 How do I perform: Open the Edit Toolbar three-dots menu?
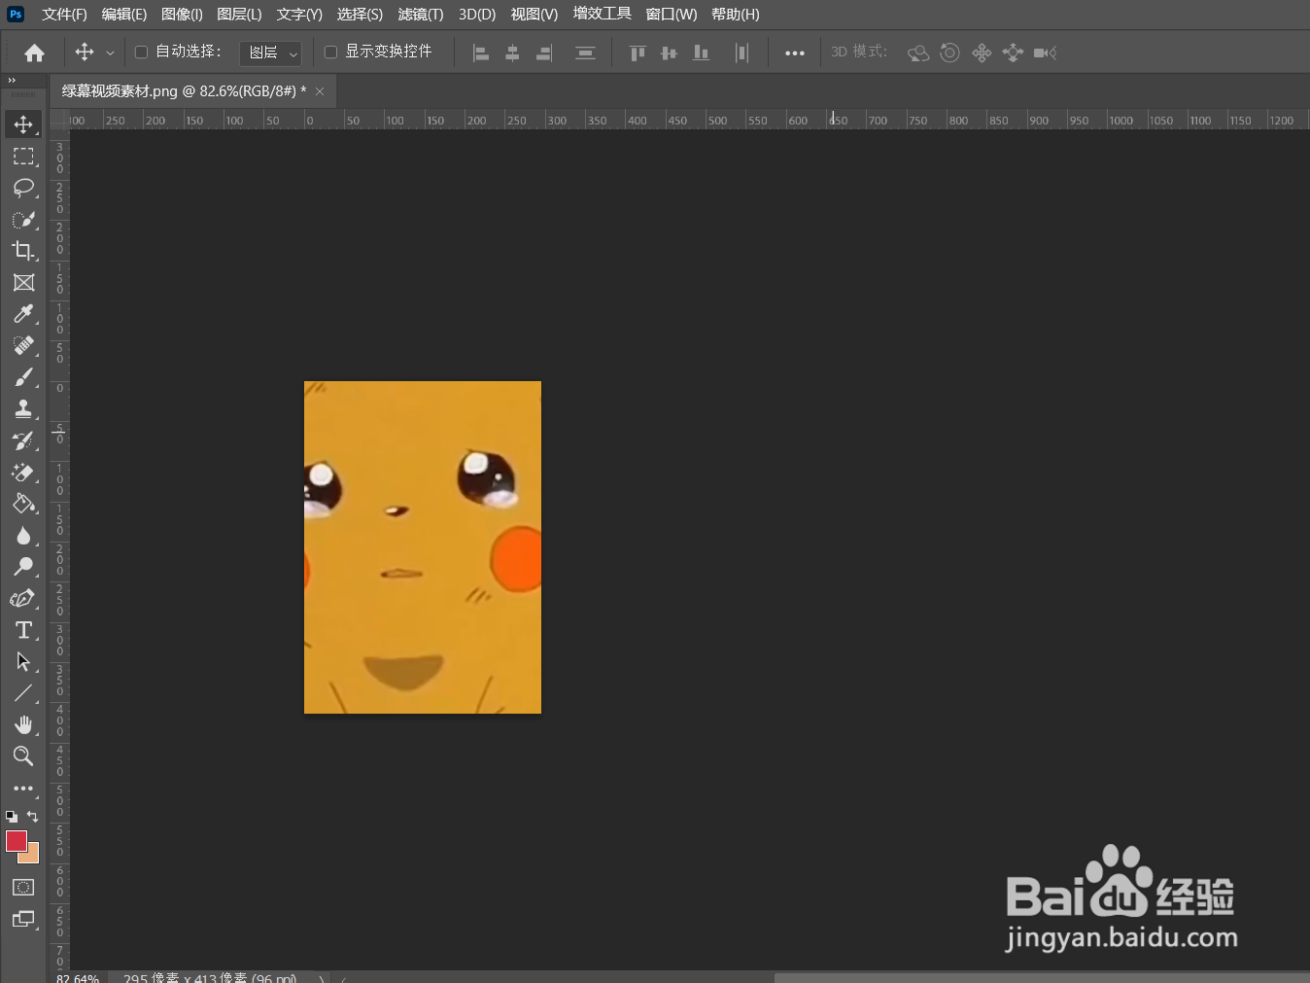point(23,789)
